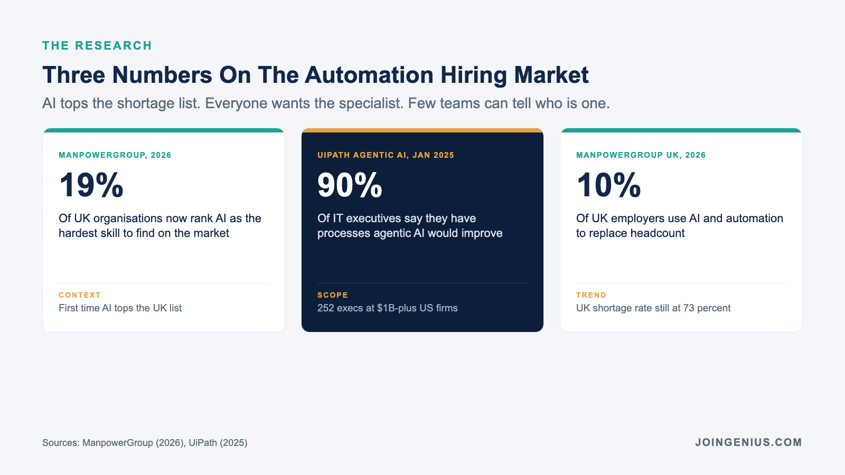The image size is (845, 475).
Task: Click the 'SCOPE' label
Action: tap(333, 295)
